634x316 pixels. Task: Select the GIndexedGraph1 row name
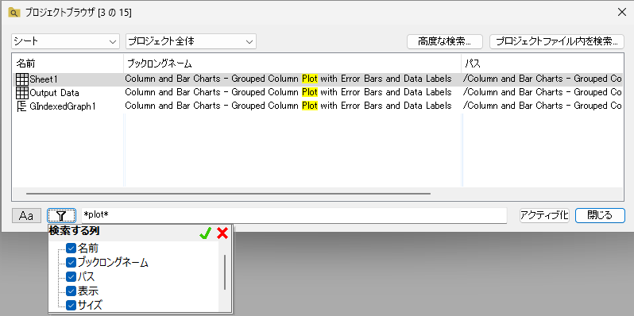tap(63, 106)
